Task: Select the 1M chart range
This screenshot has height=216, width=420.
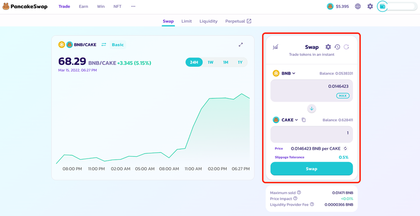Action: tap(225, 62)
